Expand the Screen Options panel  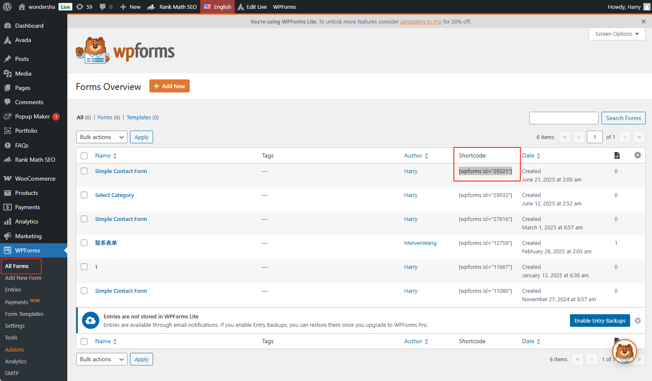[617, 34]
